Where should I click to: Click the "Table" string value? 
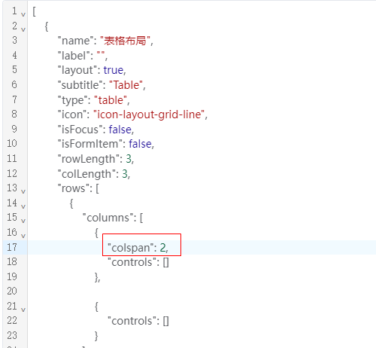(126, 85)
